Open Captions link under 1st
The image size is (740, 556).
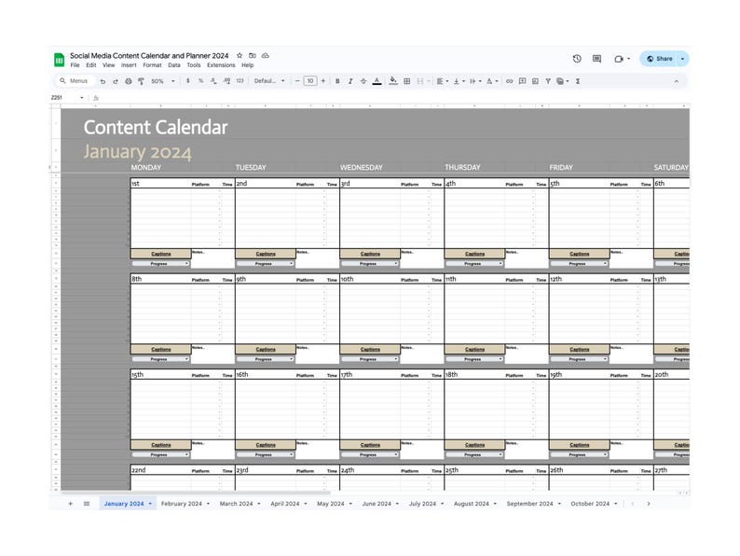point(161,254)
